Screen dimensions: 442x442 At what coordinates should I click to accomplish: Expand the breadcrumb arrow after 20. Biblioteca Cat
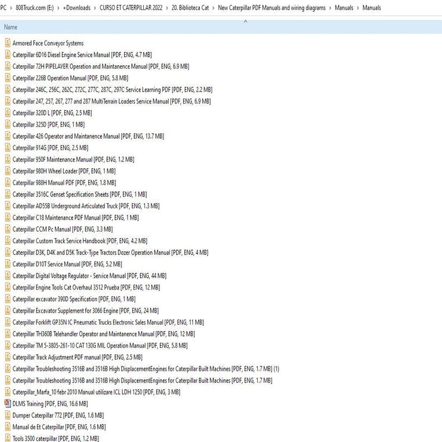214,8
